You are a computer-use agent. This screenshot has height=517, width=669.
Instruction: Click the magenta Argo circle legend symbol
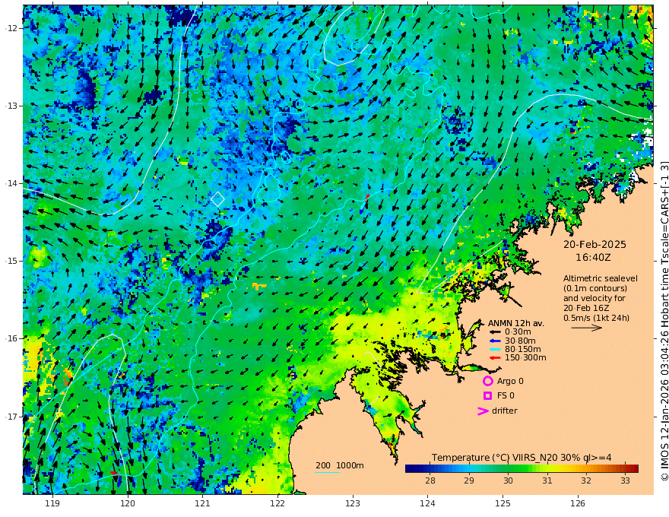pyautogui.click(x=487, y=382)
